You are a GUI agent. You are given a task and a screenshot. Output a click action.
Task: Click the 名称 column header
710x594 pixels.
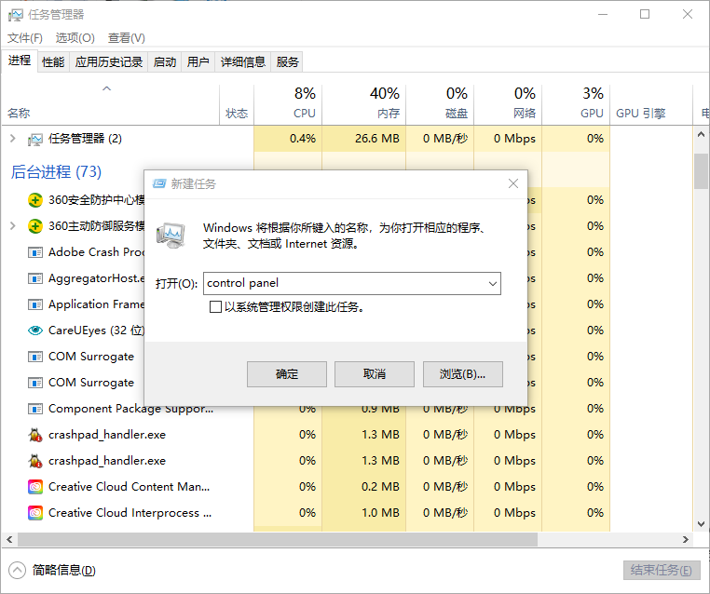pyautogui.click(x=111, y=104)
